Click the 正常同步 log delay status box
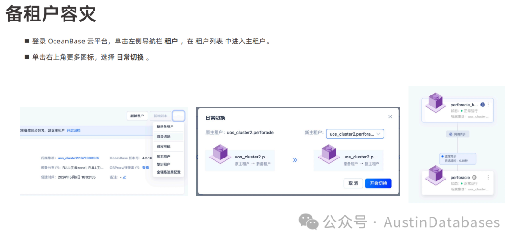Viewport: 516px width, 243px height. (458, 158)
